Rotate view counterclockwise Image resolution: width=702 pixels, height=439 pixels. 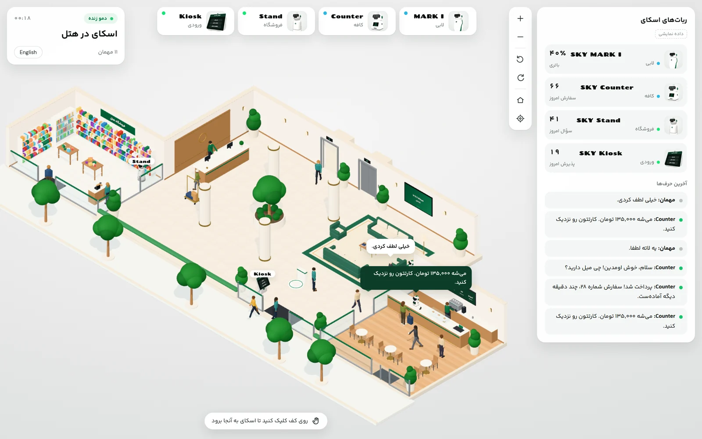pyautogui.click(x=520, y=59)
